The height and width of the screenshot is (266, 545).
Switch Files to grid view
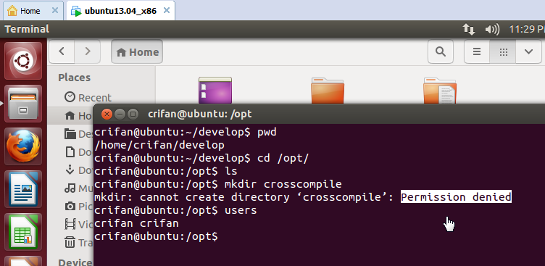pyautogui.click(x=503, y=51)
